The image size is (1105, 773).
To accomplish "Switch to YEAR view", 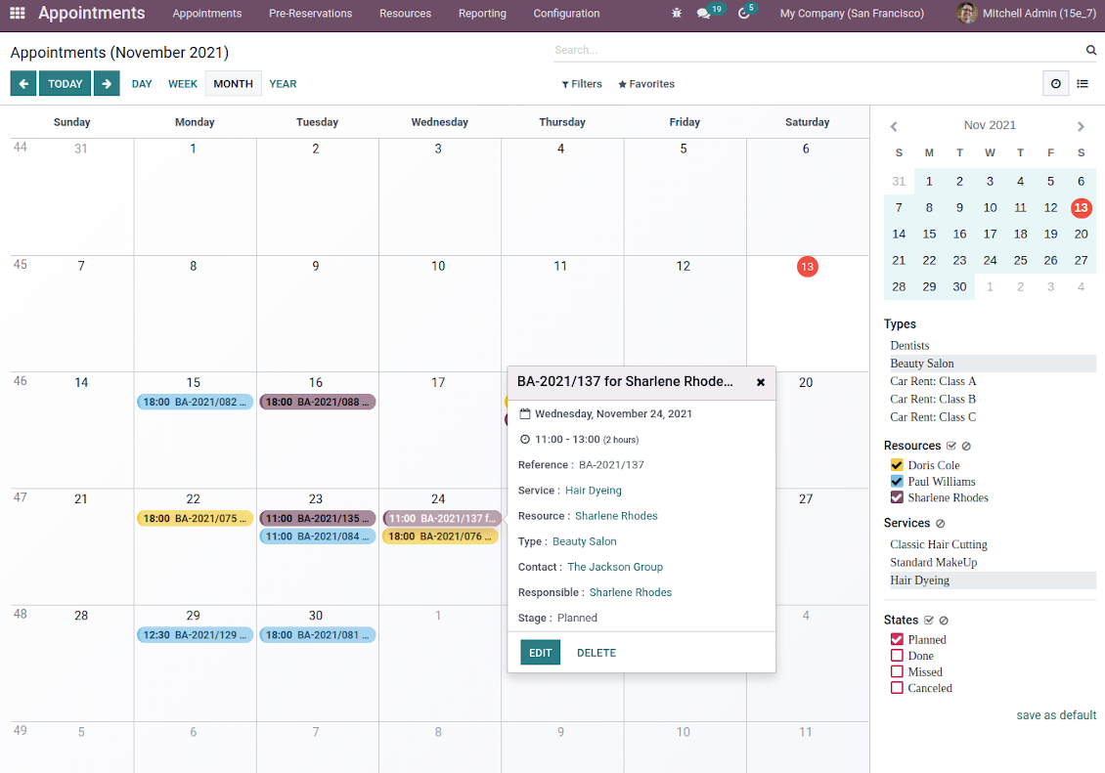I will [x=283, y=84].
